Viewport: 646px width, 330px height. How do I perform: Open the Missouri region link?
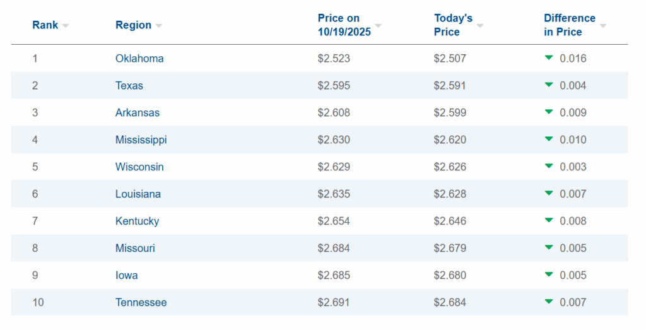point(135,249)
